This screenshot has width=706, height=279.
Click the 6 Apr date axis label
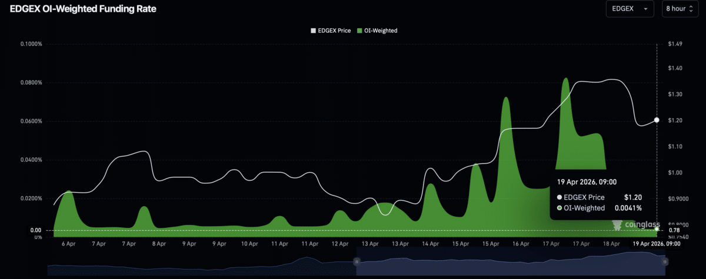click(x=68, y=243)
